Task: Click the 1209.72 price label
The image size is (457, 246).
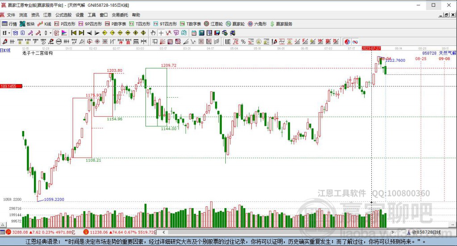Action: pyautogui.click(x=169, y=66)
